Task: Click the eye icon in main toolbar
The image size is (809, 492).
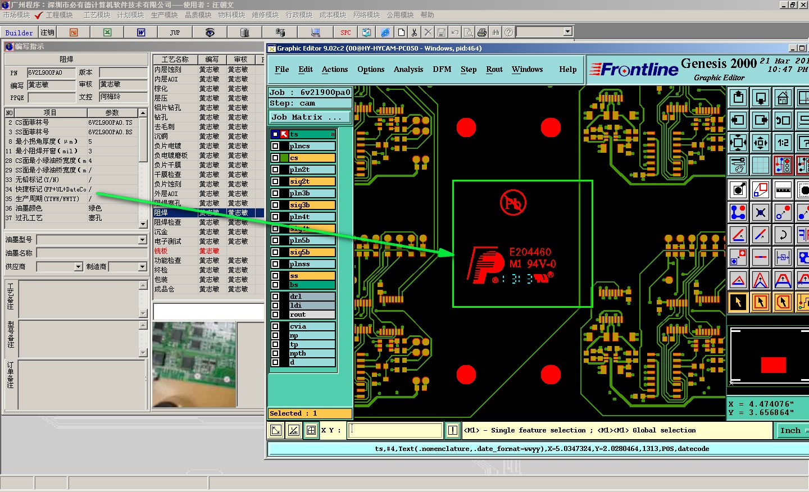Action: tap(210, 33)
